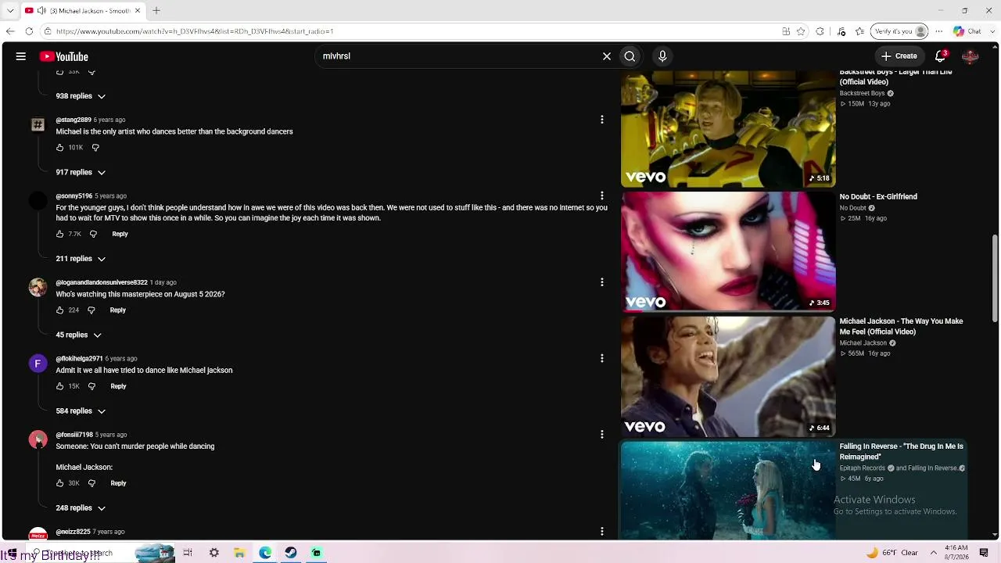1001x563 pixels.
Task: Like the comment by @flokihelga2971
Action: click(60, 386)
